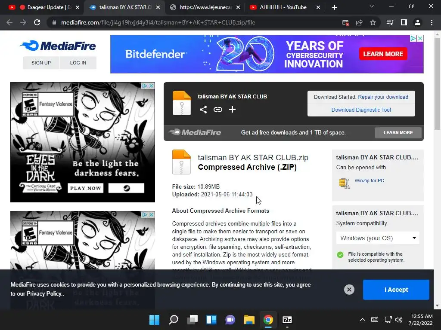
Task: Open File Explorer from taskbar
Action: pos(249,320)
